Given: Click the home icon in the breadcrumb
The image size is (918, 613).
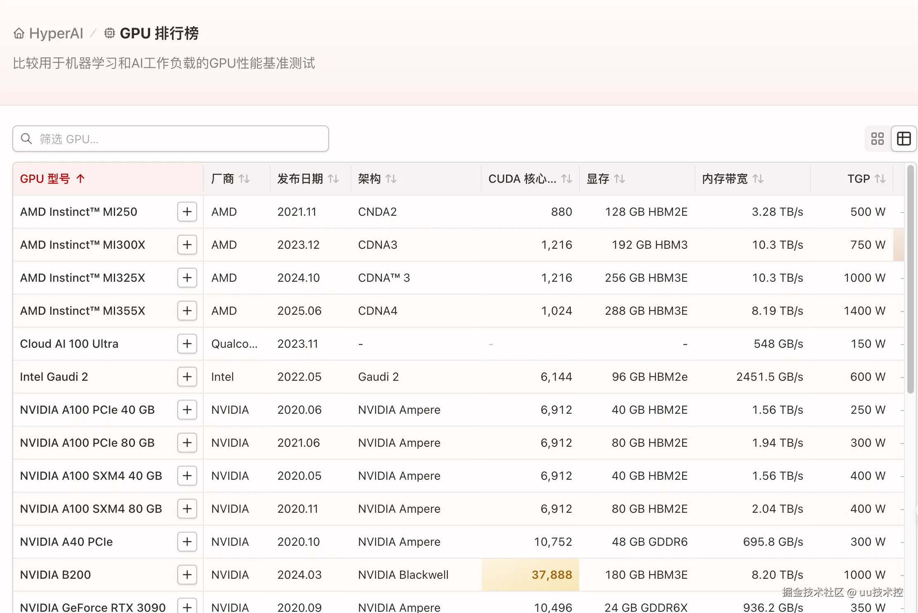Looking at the screenshot, I should (x=19, y=33).
